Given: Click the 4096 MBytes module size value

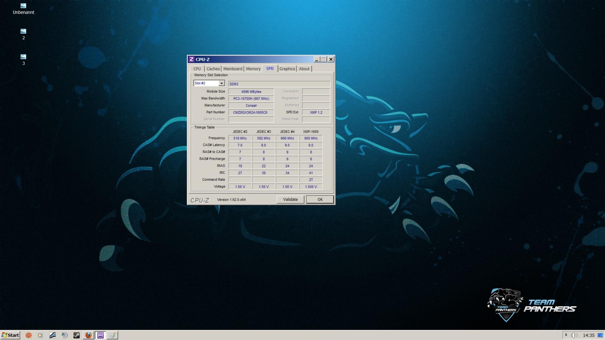Looking at the screenshot, I should [x=251, y=92].
